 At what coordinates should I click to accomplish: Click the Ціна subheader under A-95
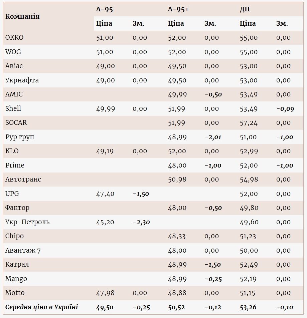(x=104, y=23)
